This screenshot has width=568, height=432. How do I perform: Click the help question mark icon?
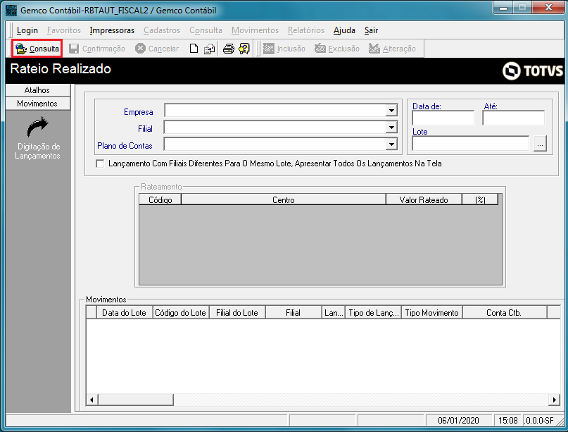coord(244,49)
